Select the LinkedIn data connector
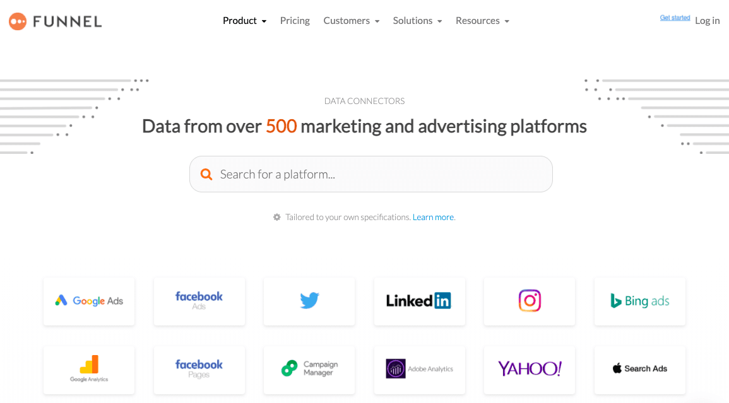 419,301
